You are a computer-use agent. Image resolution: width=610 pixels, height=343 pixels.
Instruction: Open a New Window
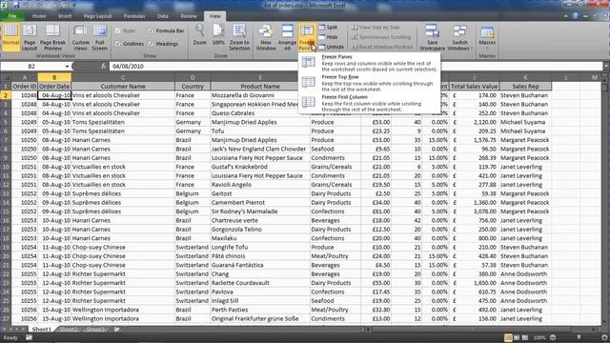(266, 37)
